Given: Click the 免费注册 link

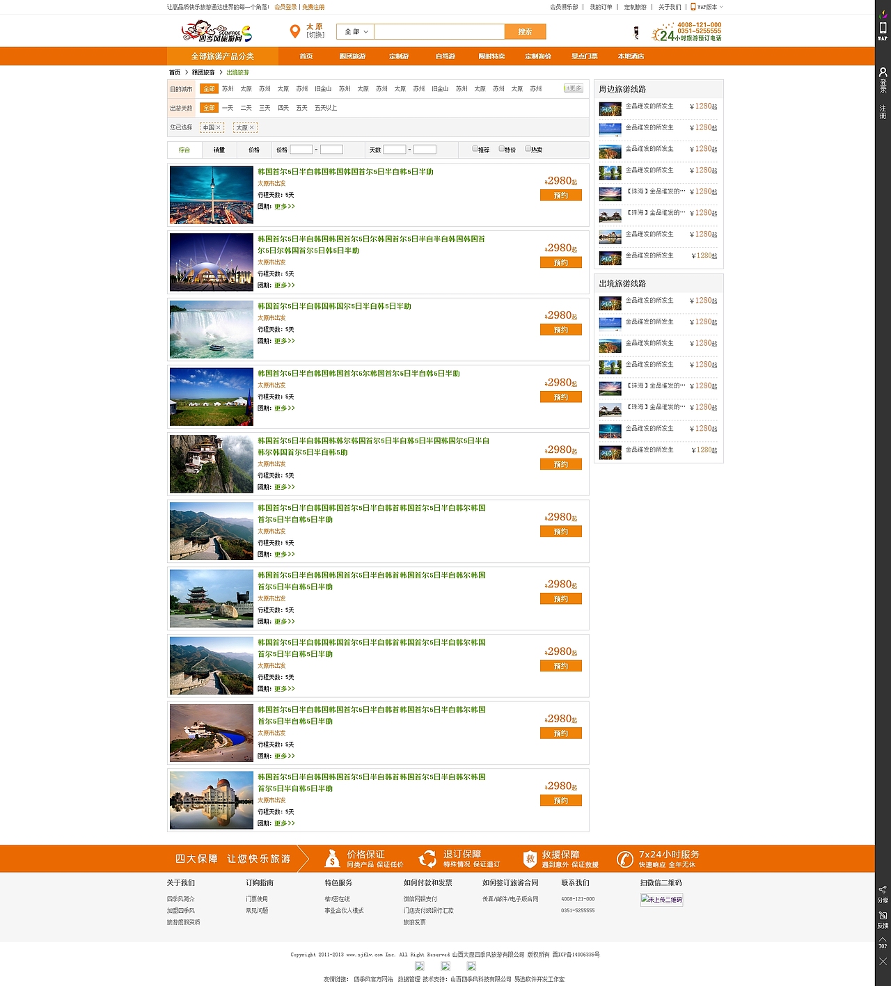Looking at the screenshot, I should point(313,7).
